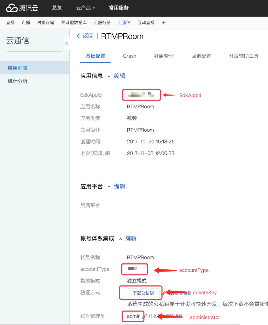268x325 pixels.
Task: Select 应用列表 in the sidebar
Action: click(x=35, y=68)
